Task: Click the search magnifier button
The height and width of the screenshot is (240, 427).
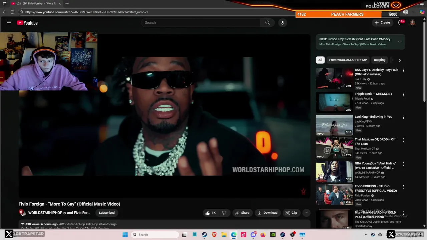Action: coord(267,23)
